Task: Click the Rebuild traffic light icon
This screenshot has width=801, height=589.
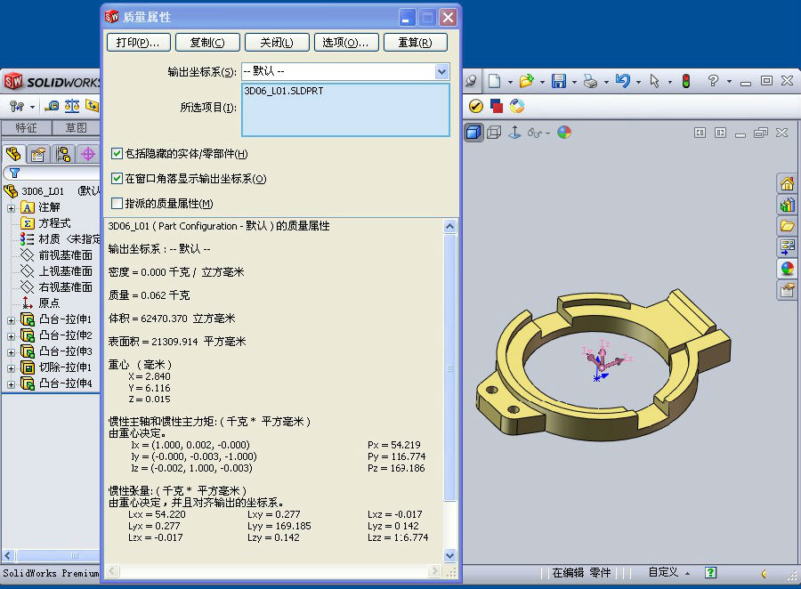Action: pos(686,82)
